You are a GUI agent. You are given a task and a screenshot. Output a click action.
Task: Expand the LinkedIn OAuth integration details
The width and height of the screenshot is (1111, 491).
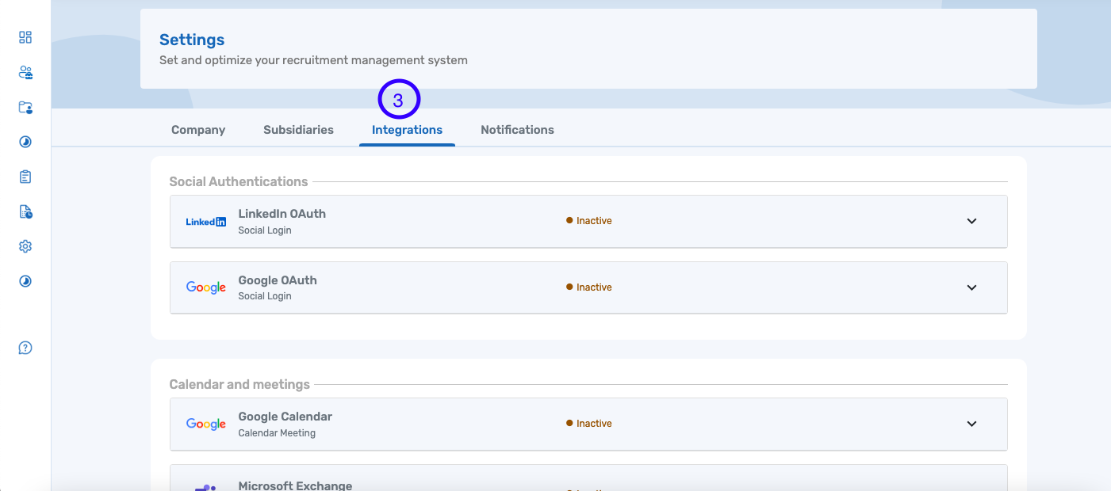click(x=971, y=221)
